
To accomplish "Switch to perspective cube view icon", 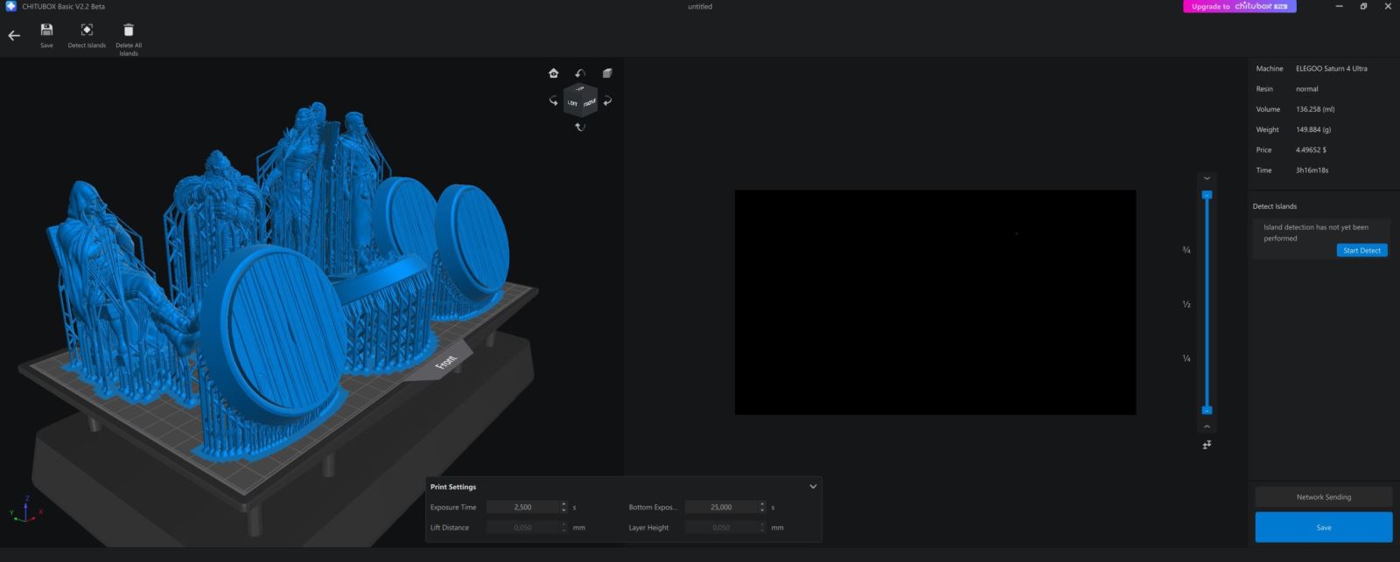I will pyautogui.click(x=607, y=73).
